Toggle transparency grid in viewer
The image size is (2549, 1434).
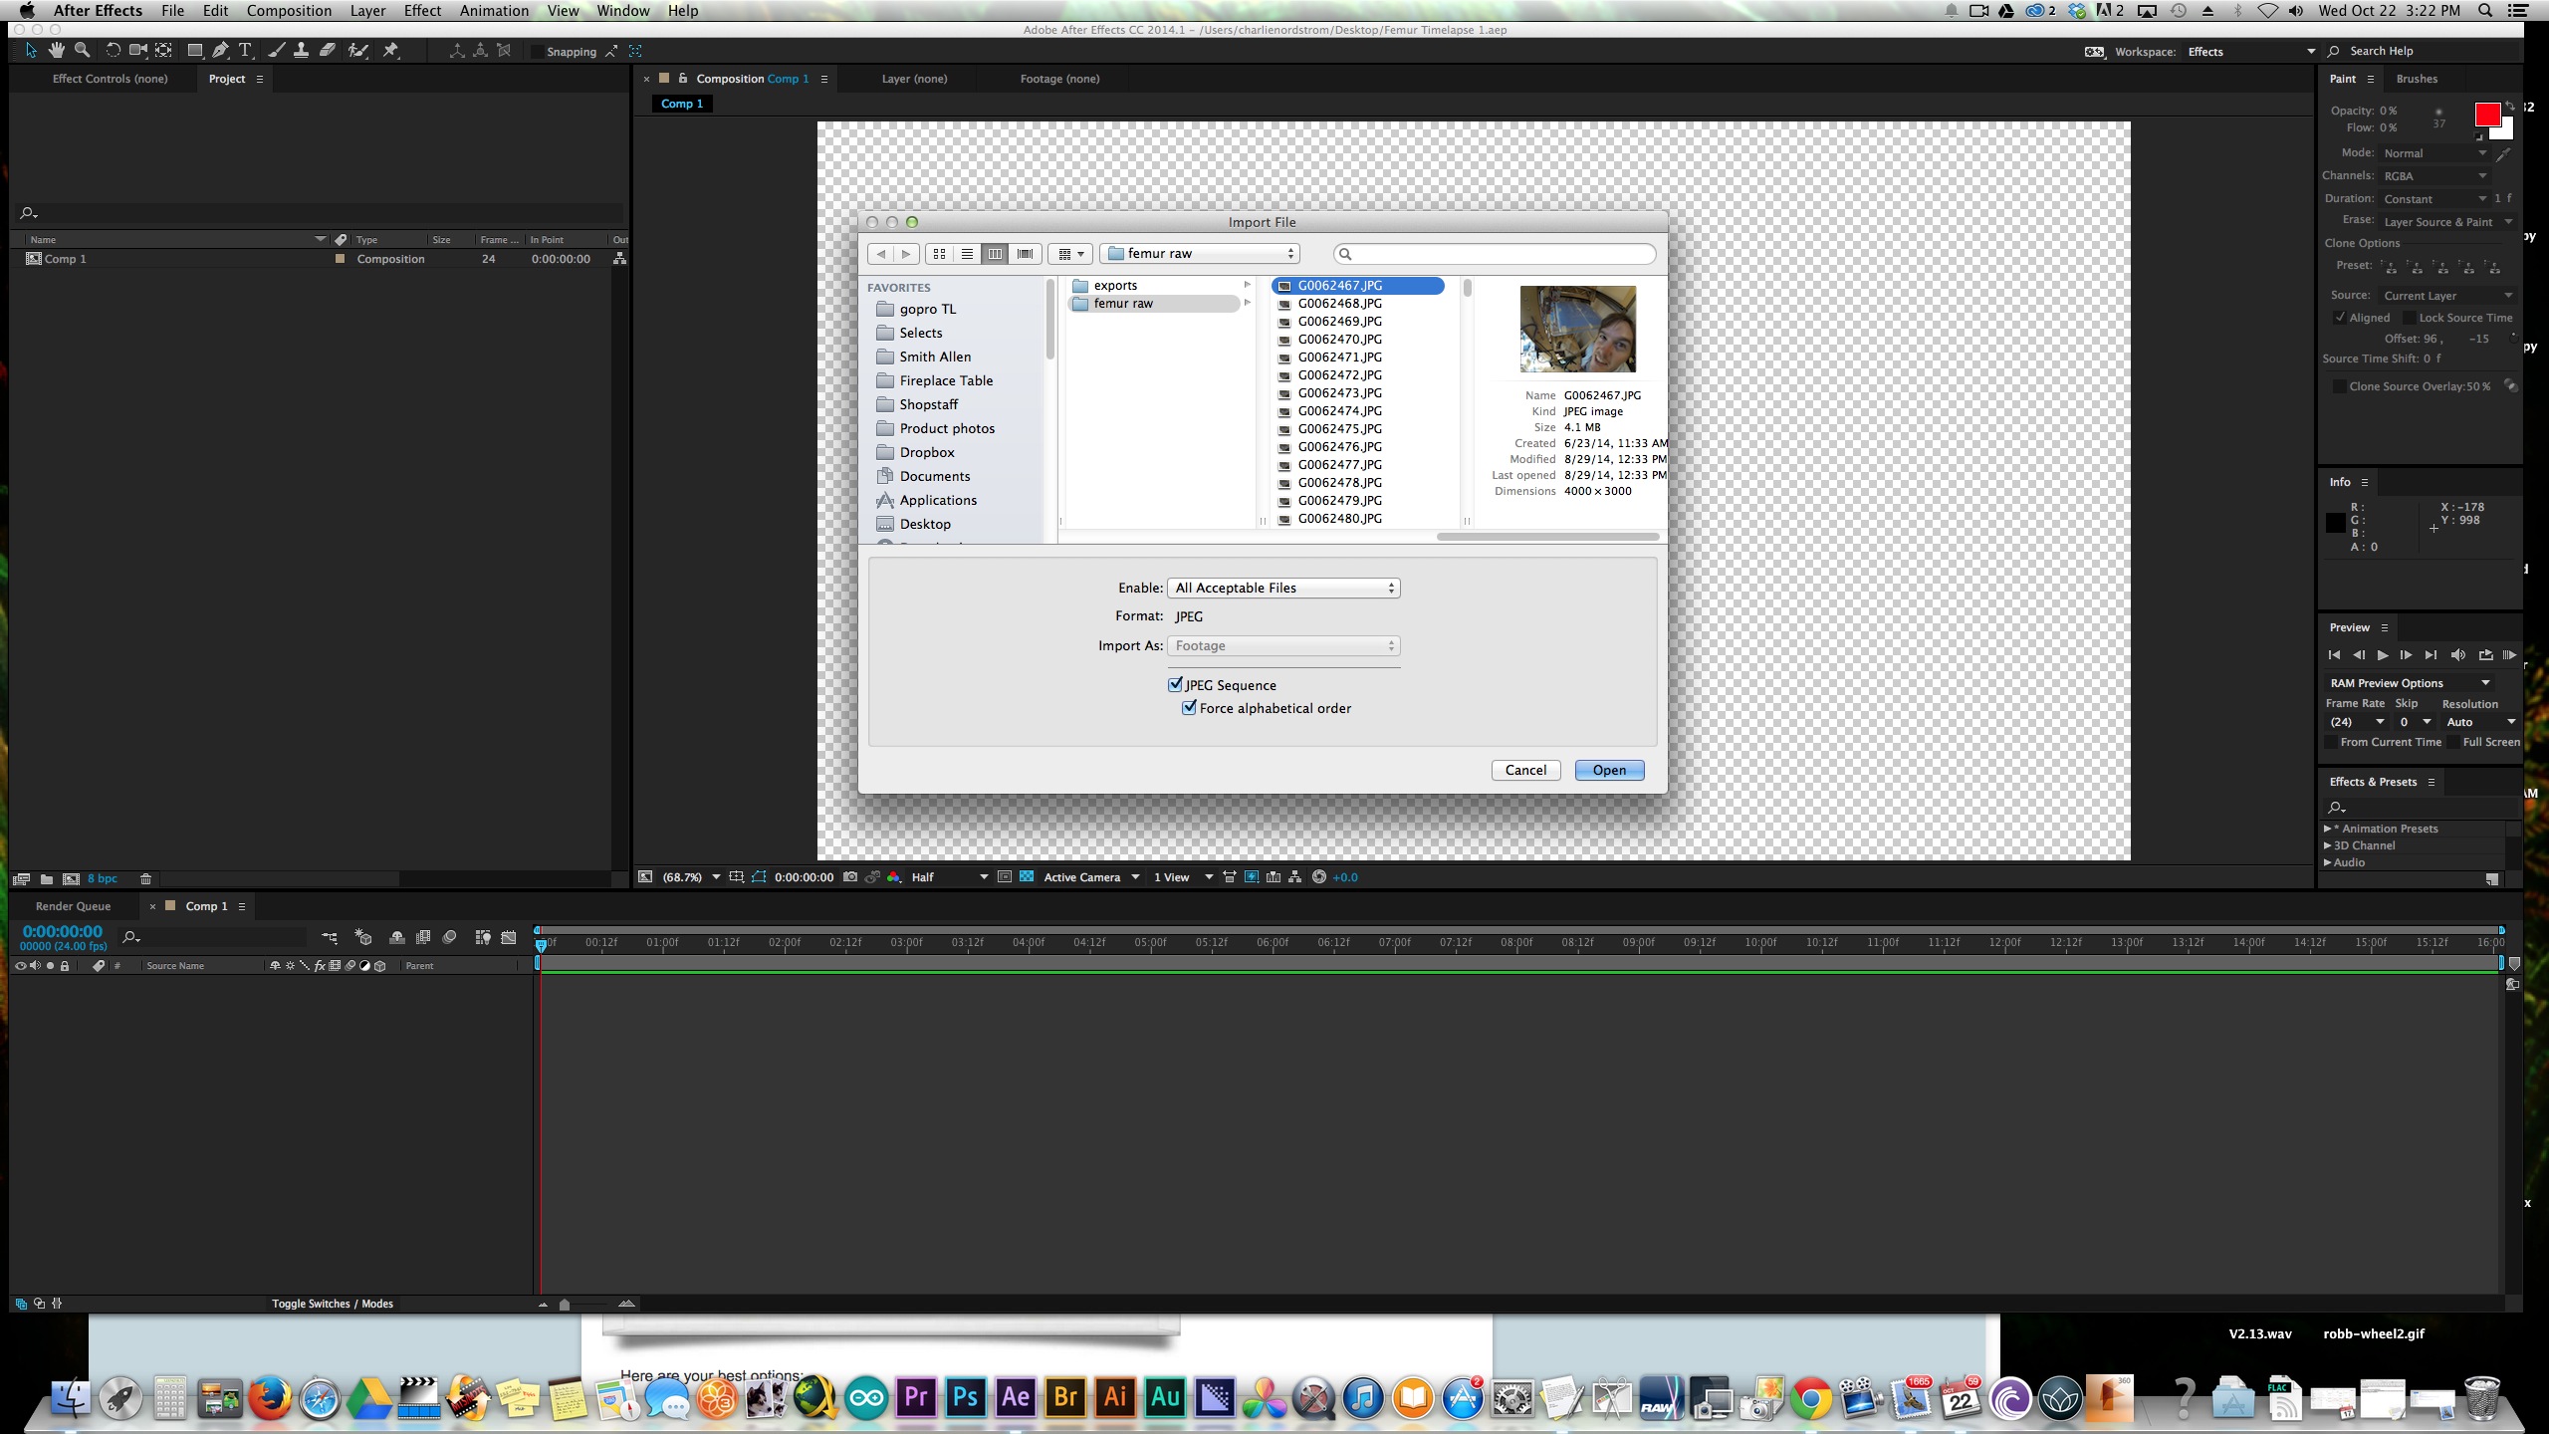click(1026, 877)
